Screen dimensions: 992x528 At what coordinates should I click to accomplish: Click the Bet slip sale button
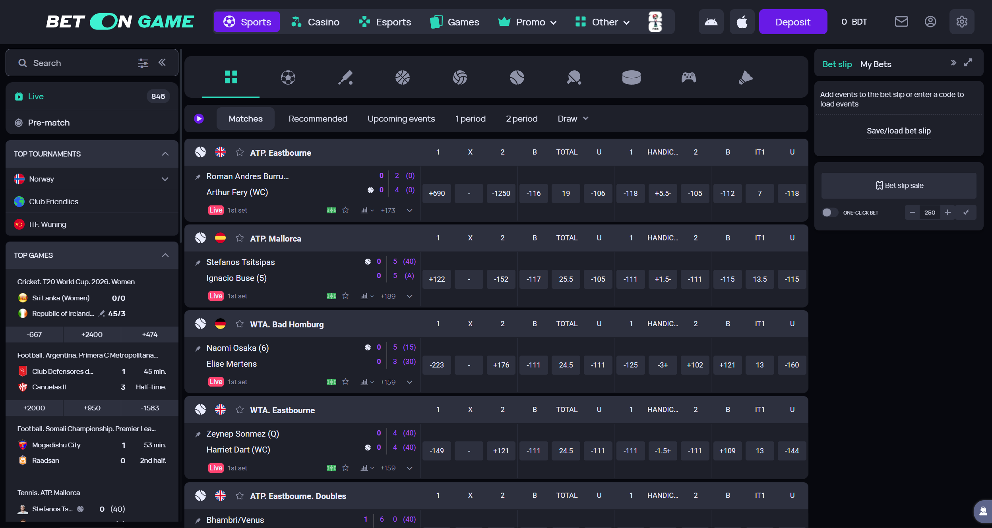click(899, 186)
